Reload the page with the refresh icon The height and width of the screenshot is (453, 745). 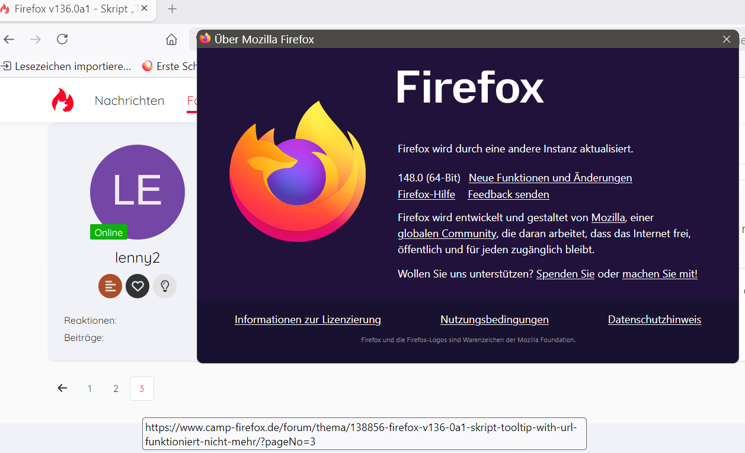(62, 40)
